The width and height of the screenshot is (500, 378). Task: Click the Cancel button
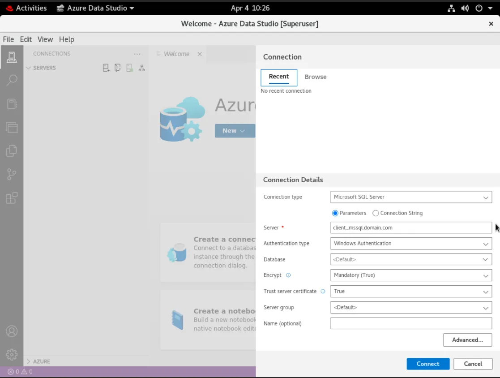[x=473, y=364]
